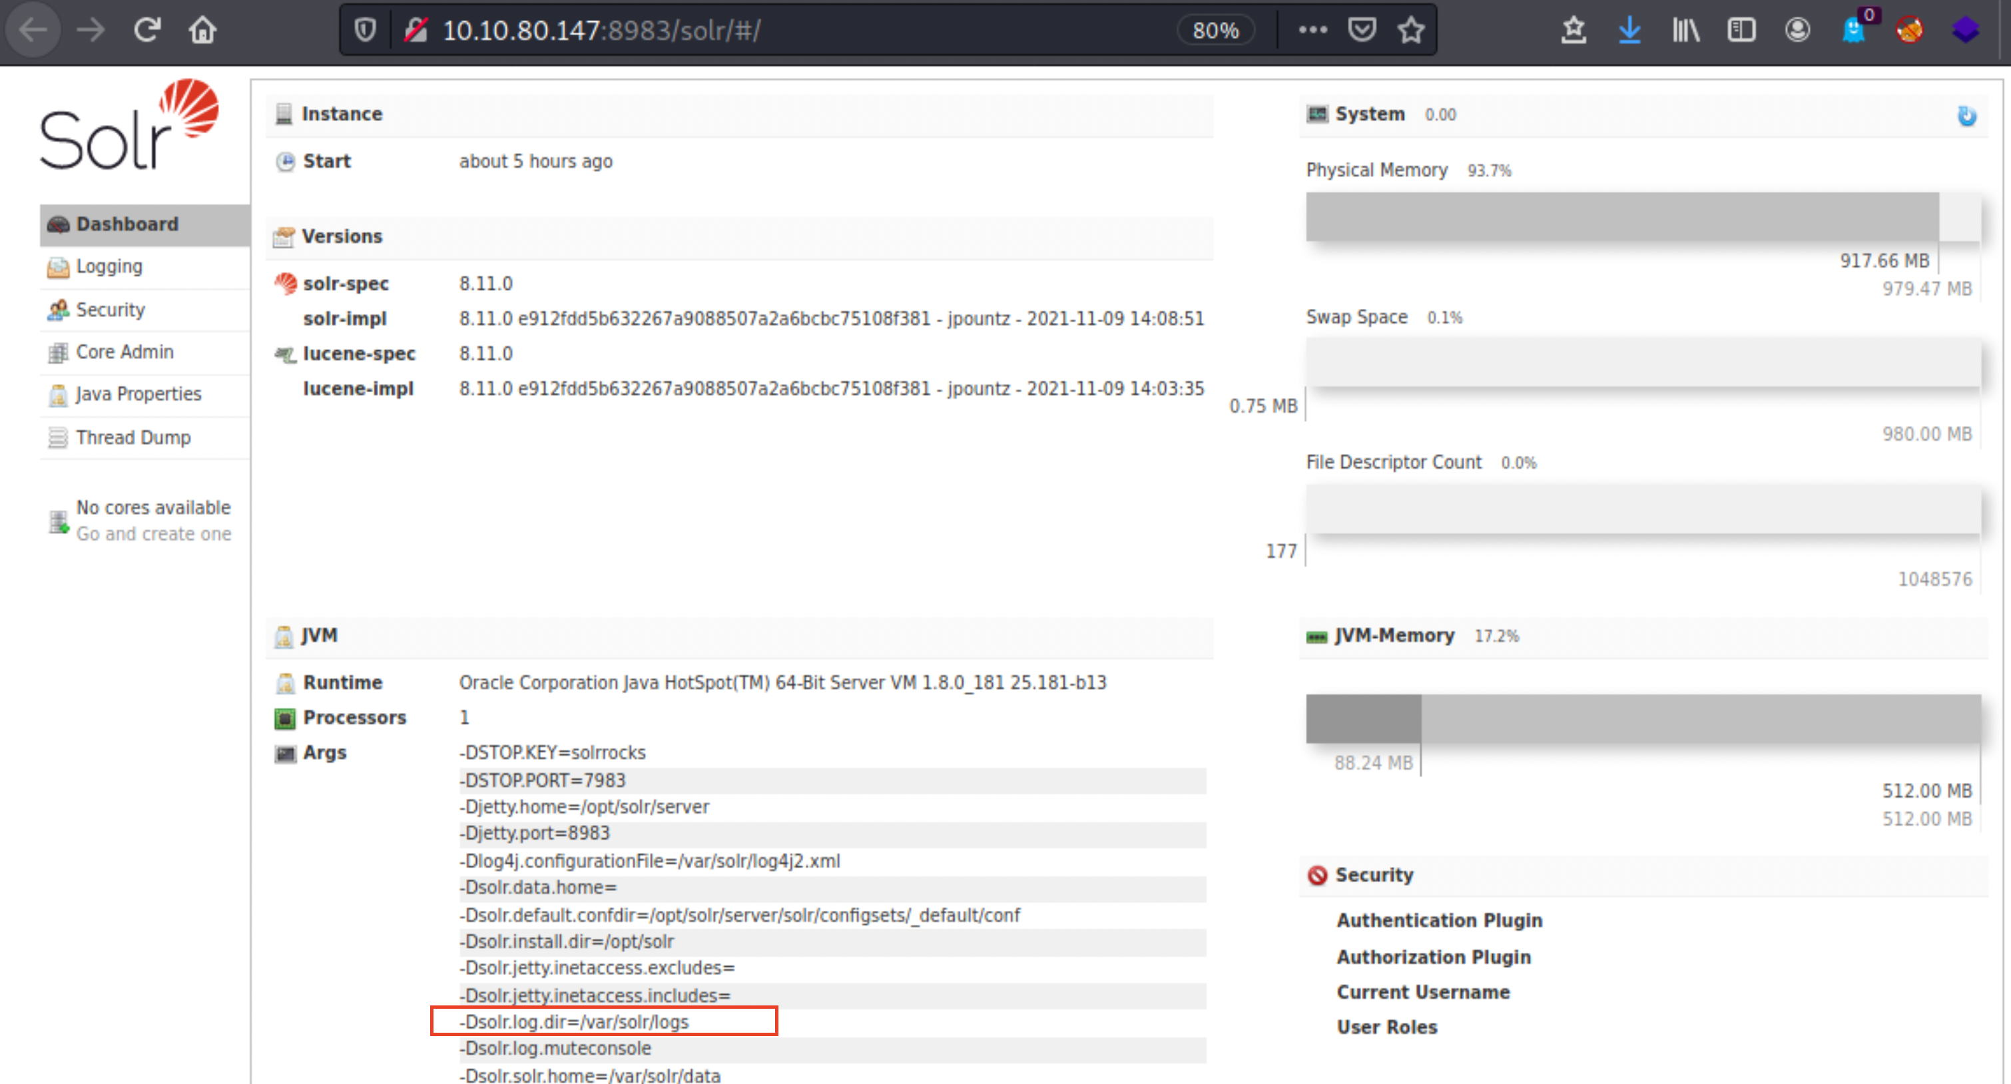Screen dimensions: 2011x1084
Task: Click the Swap Space usage bar
Action: click(1643, 362)
